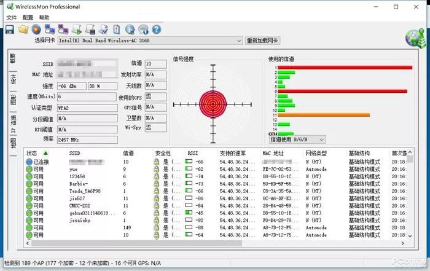Open the 文件 menu
Viewport: 430px width, 271px height.
tap(12, 18)
